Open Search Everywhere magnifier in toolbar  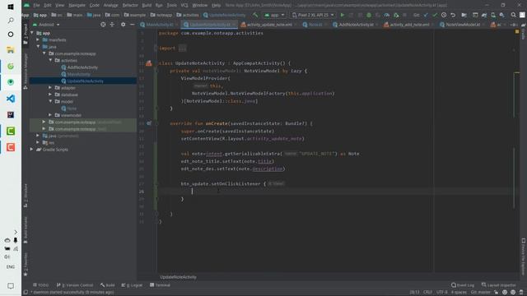click(x=513, y=15)
